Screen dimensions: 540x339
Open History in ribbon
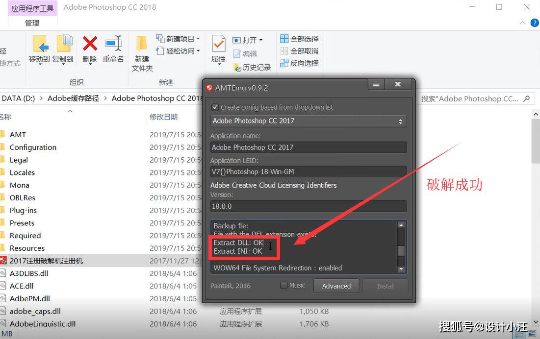click(x=252, y=68)
